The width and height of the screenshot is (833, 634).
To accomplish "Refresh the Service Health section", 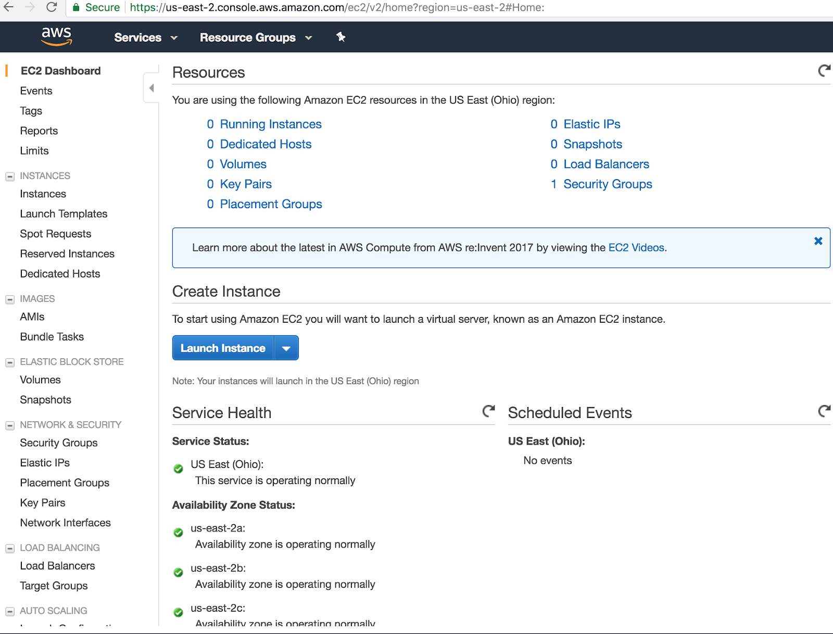I will click(x=488, y=411).
